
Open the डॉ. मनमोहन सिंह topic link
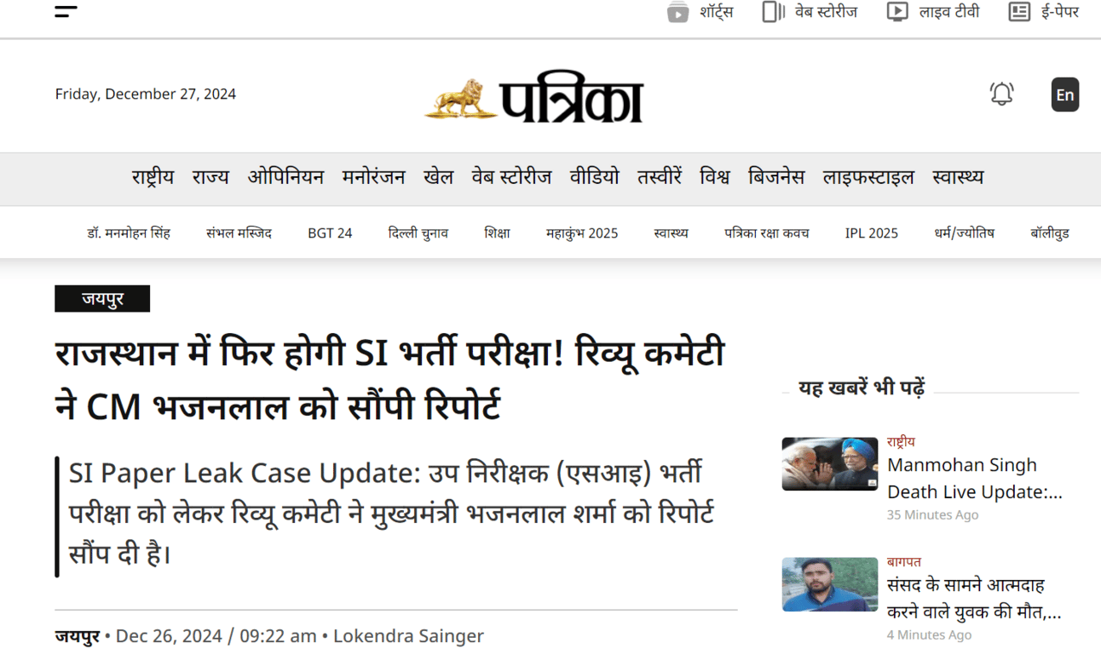point(129,233)
